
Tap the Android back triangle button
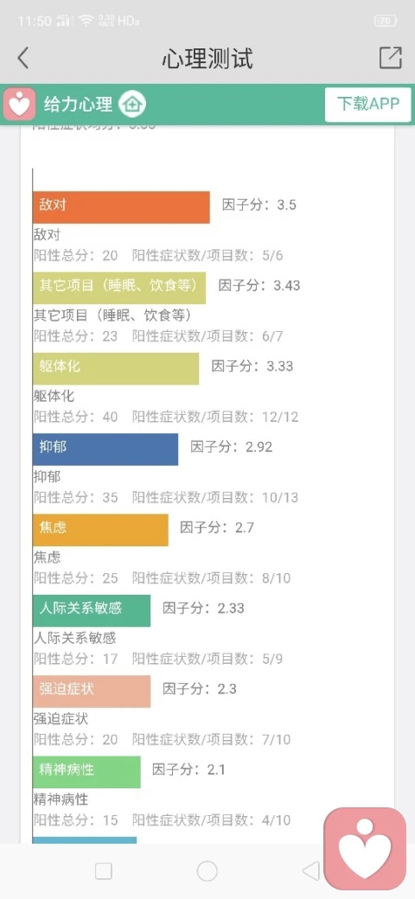pyautogui.click(x=310, y=871)
